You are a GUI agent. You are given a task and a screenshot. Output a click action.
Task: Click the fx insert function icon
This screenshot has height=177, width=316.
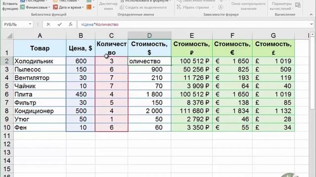pyautogui.click(x=71, y=25)
